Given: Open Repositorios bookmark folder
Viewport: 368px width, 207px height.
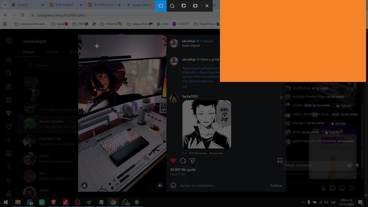Looking at the screenshot, I should 207,24.
